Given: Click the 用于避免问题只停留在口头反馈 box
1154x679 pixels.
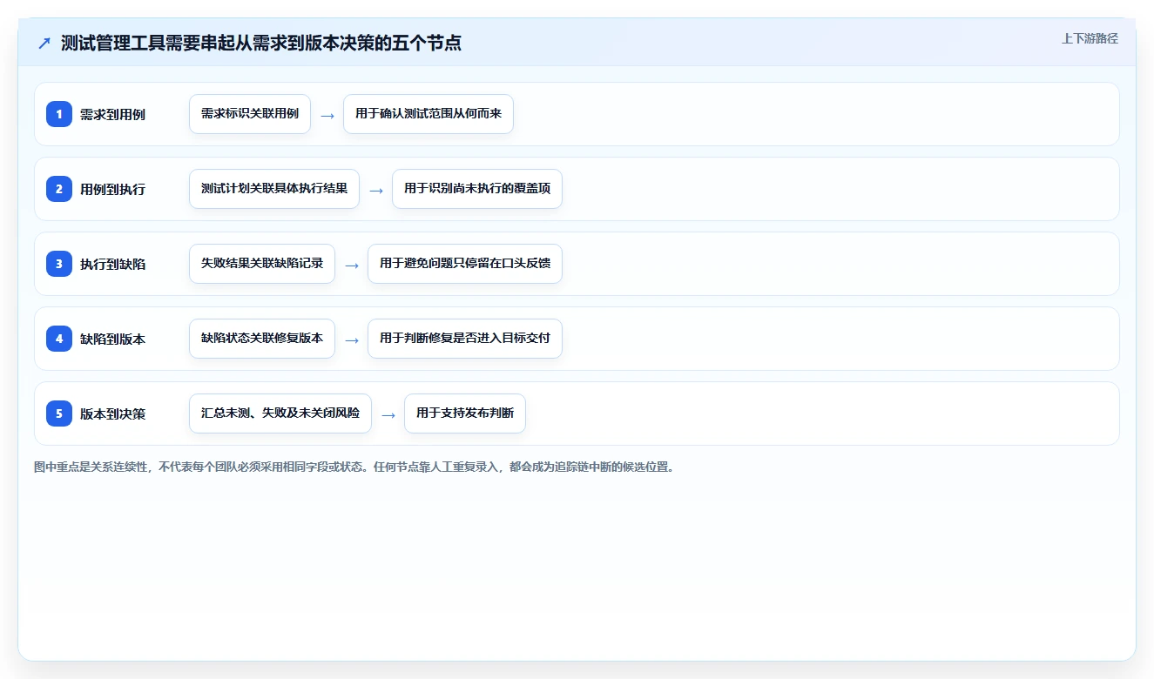Looking at the screenshot, I should pos(465,264).
